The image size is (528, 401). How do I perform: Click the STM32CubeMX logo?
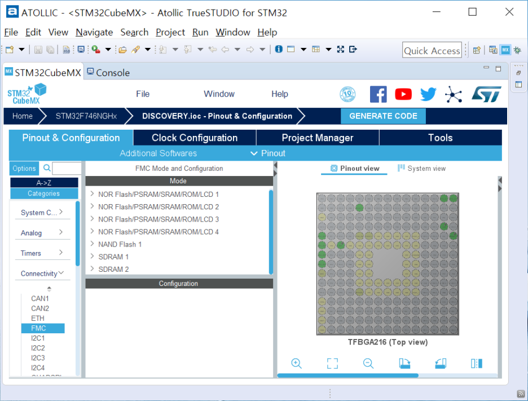click(x=27, y=94)
